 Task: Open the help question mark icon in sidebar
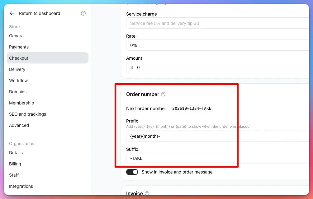tap(83, 13)
